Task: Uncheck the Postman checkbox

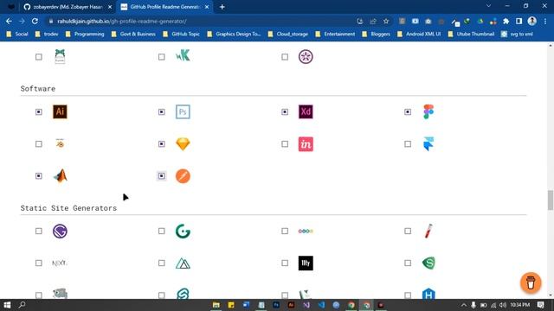Action: pos(162,176)
